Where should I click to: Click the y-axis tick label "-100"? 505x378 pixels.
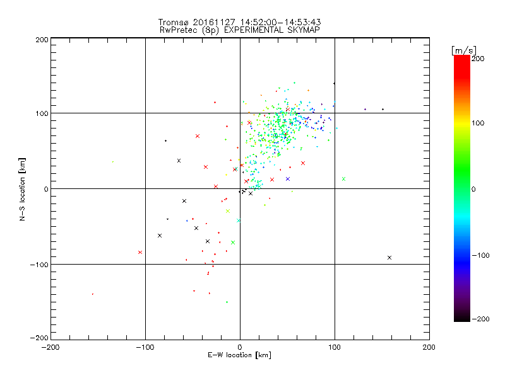coord(39,265)
